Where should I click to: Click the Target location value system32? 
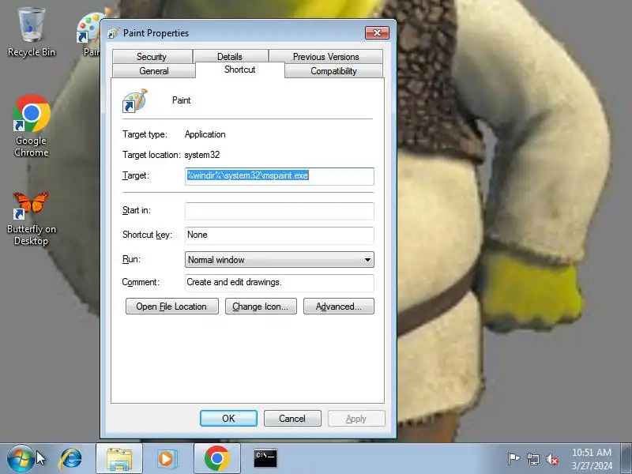pyautogui.click(x=202, y=155)
